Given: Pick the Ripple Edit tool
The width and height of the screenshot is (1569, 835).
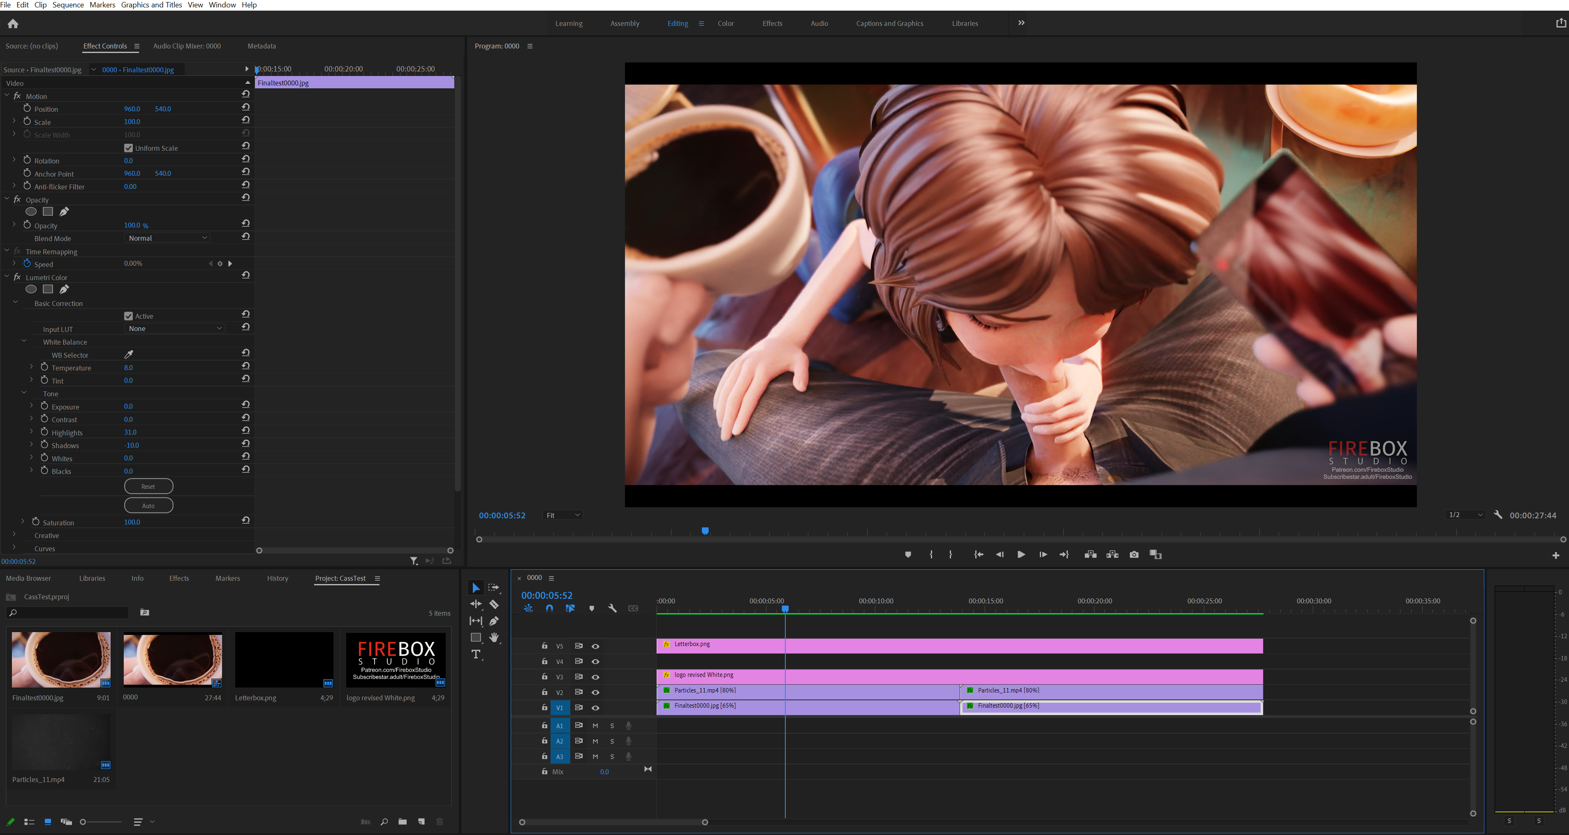Looking at the screenshot, I should [476, 604].
